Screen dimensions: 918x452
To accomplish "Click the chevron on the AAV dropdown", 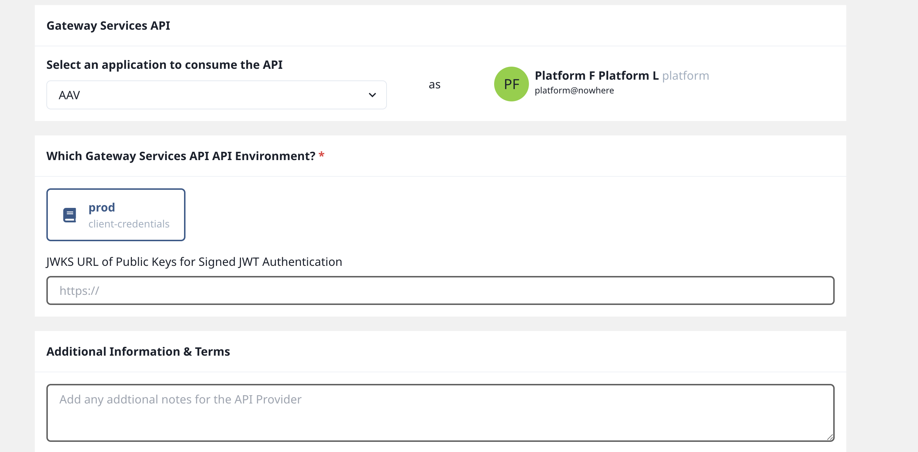I will pos(372,95).
